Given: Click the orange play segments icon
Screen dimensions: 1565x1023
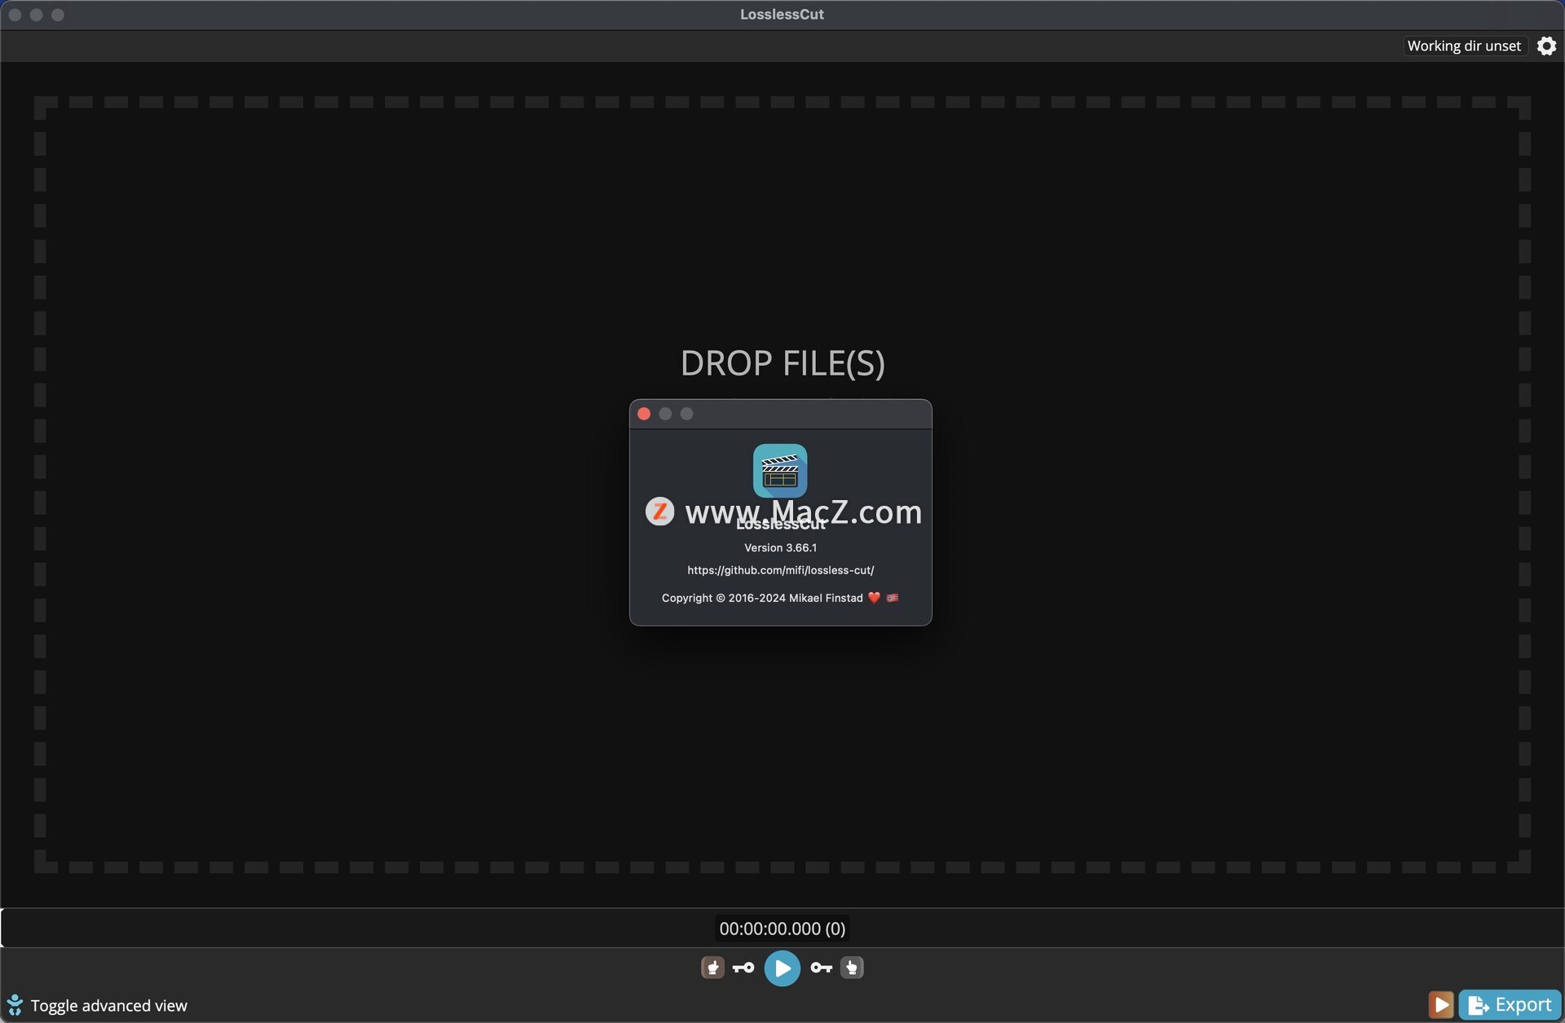Looking at the screenshot, I should [1440, 1005].
